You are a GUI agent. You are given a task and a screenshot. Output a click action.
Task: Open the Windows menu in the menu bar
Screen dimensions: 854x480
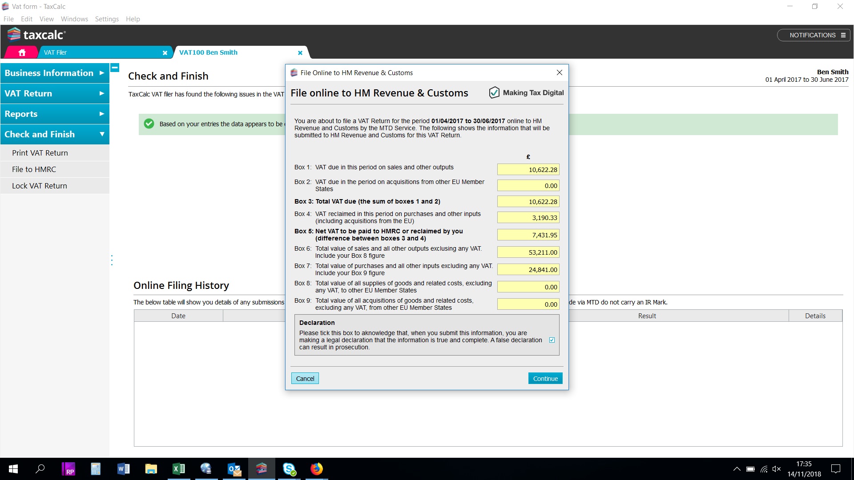(74, 19)
